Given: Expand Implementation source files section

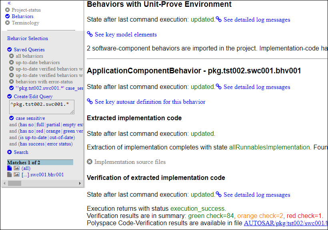Looking at the screenshot, I should click(x=90, y=162).
